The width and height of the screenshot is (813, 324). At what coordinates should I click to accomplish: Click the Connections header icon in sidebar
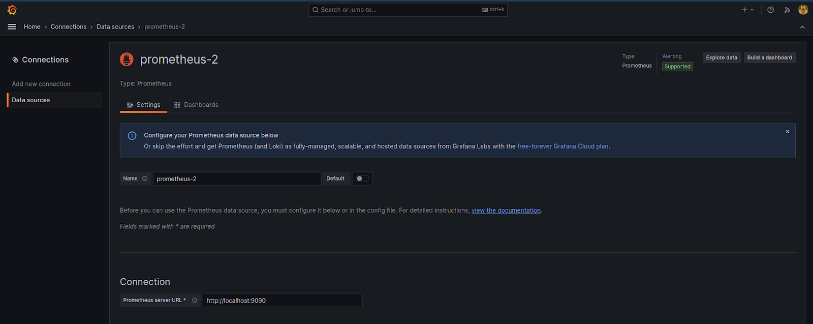tap(15, 60)
